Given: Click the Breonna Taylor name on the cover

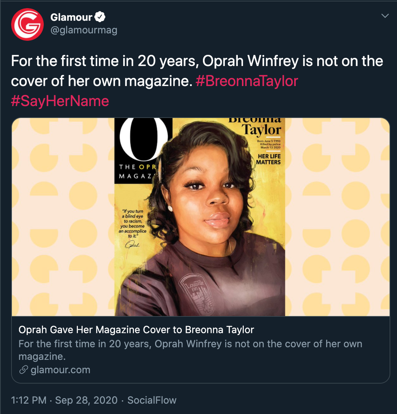Looking at the screenshot, I should coord(260,126).
